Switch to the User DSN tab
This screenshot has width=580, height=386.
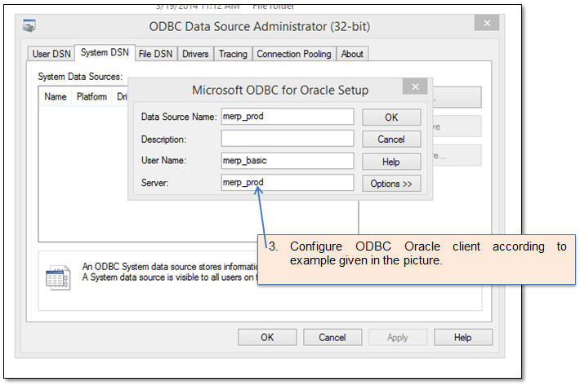coord(51,54)
